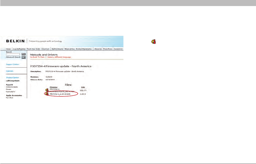This screenshot has width=256, height=164.
Task: Select callEverywhere in the sidebar
Action: click(13, 81)
